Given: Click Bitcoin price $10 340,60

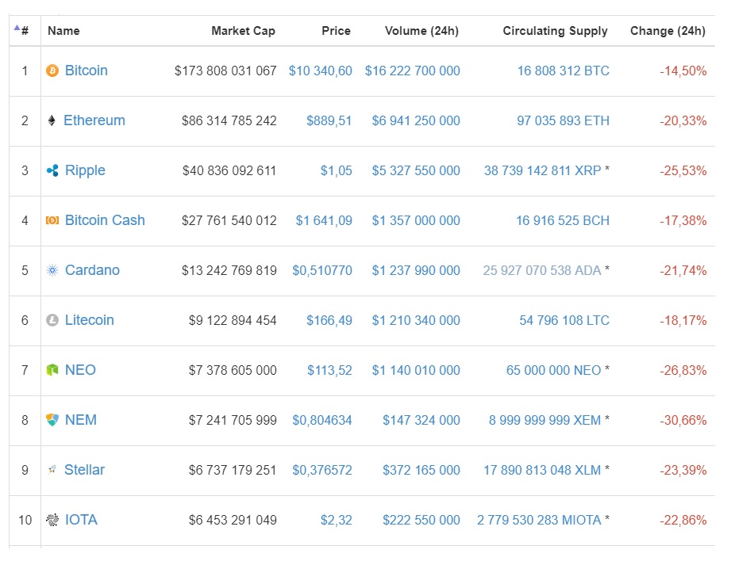Looking at the screenshot, I should pyautogui.click(x=321, y=71).
